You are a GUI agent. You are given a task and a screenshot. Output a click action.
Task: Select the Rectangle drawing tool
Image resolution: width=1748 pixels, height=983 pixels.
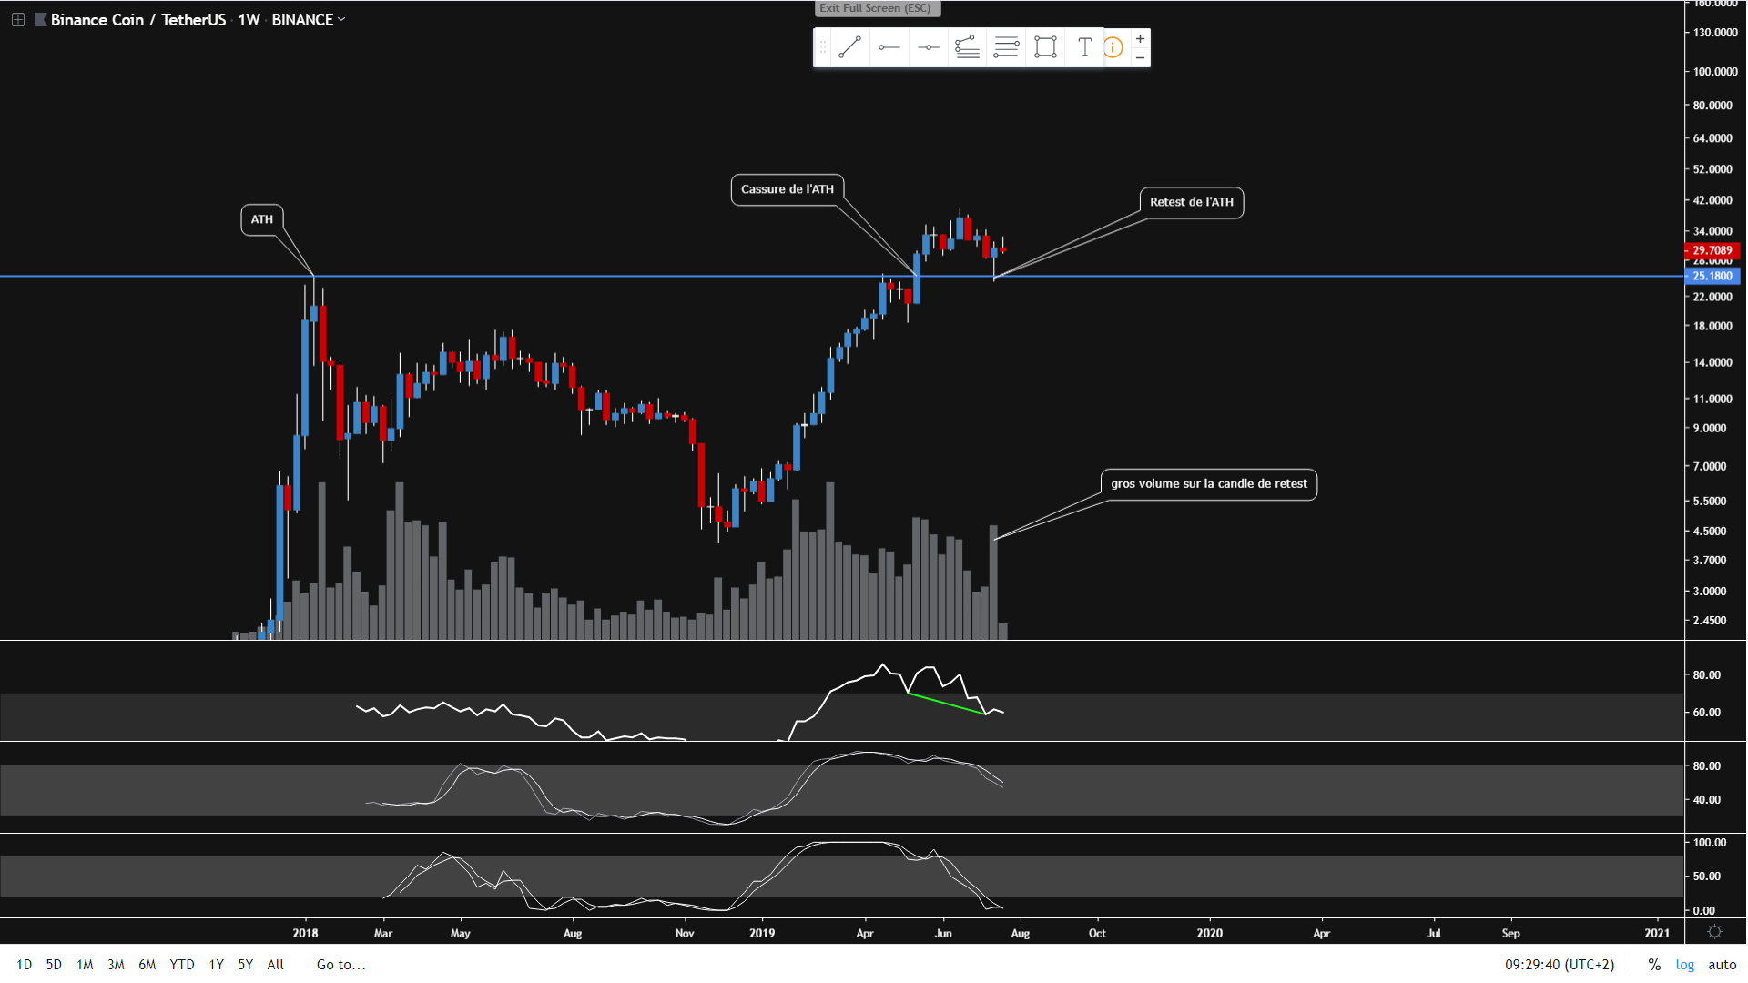point(1045,47)
